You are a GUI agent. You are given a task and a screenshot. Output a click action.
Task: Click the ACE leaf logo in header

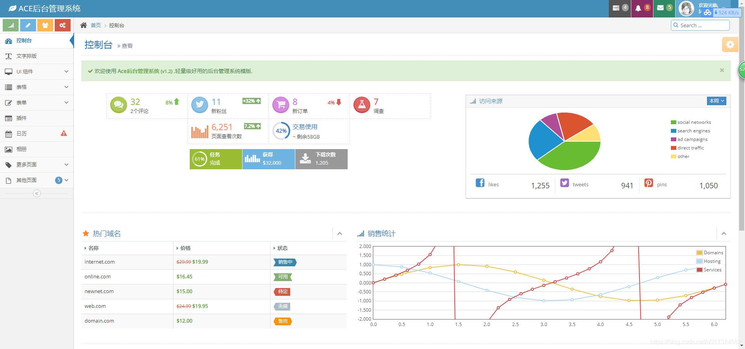(12, 8)
